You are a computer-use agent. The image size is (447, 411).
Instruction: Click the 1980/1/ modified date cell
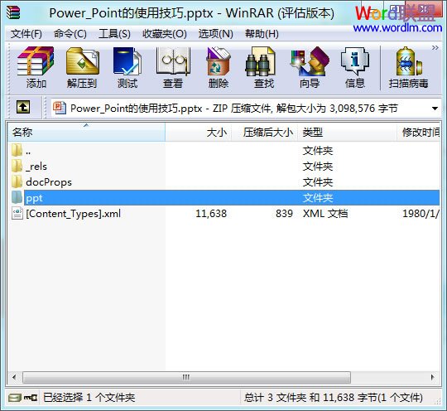421,214
